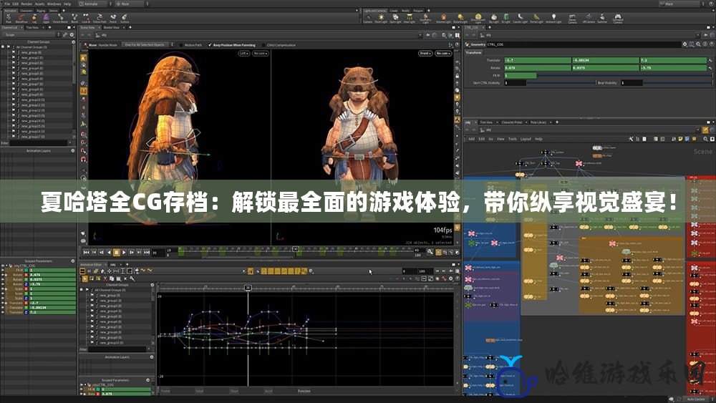Image resolution: width=716 pixels, height=403 pixels.
Task: Add a Spot Light from the shelf
Action: point(395,19)
